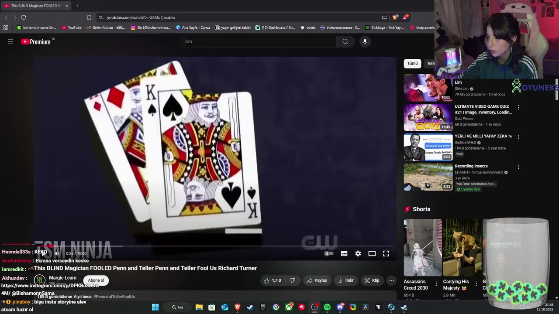Click the Shorts section logo icon
Viewport: 559px width, 314px height.
pyautogui.click(x=407, y=209)
